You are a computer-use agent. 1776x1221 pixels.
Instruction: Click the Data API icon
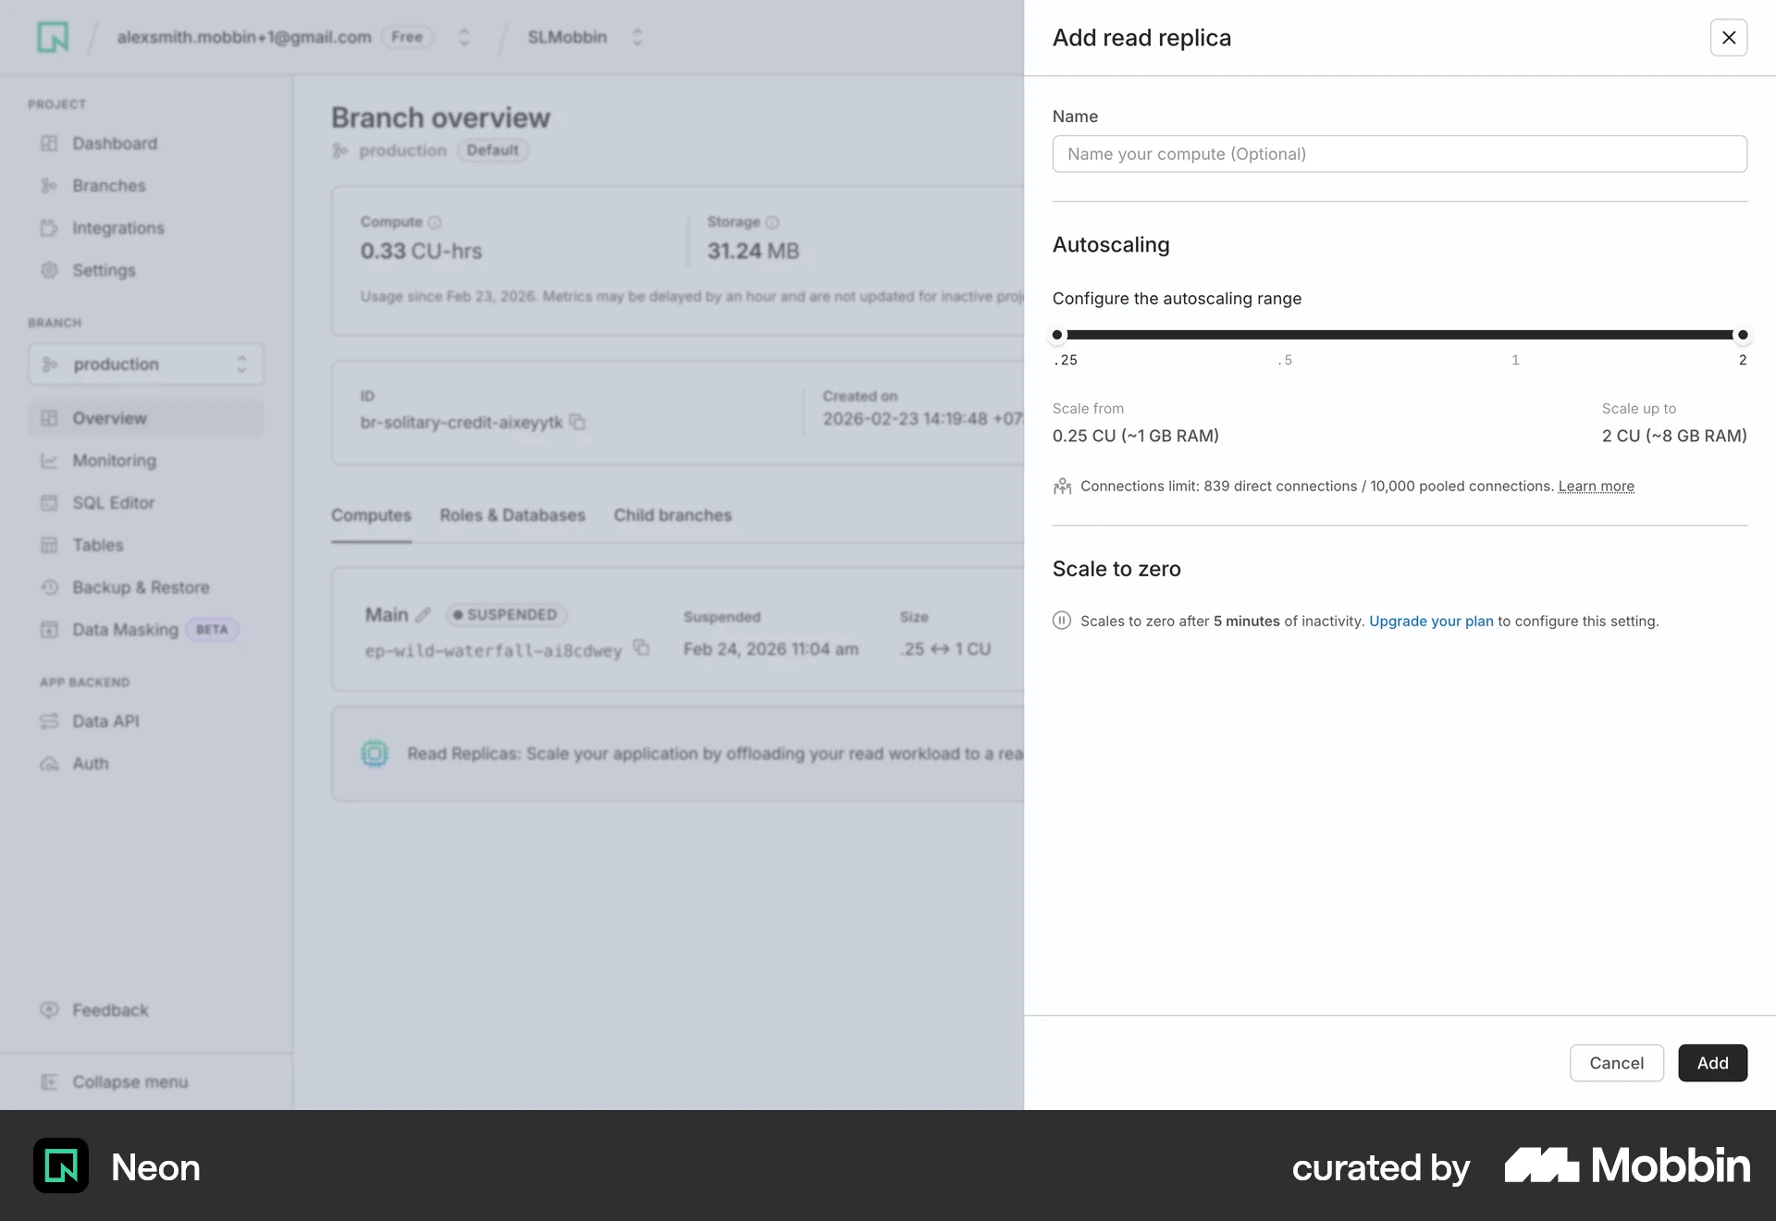[x=49, y=721]
